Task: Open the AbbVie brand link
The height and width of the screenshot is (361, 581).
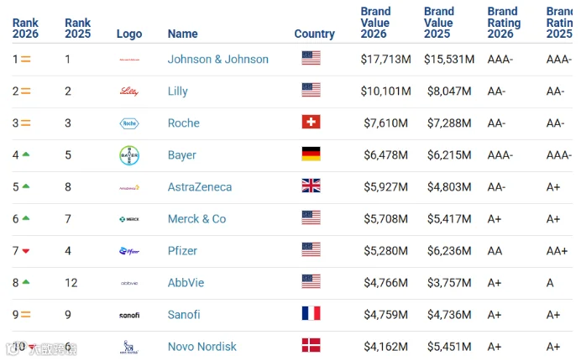Action: (186, 283)
